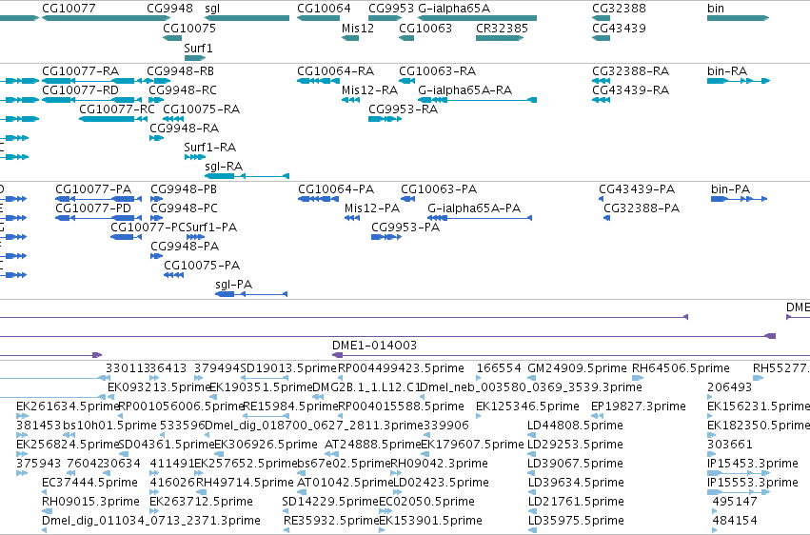
Task: Click the CR32385 gene bar
Action: 500,38
